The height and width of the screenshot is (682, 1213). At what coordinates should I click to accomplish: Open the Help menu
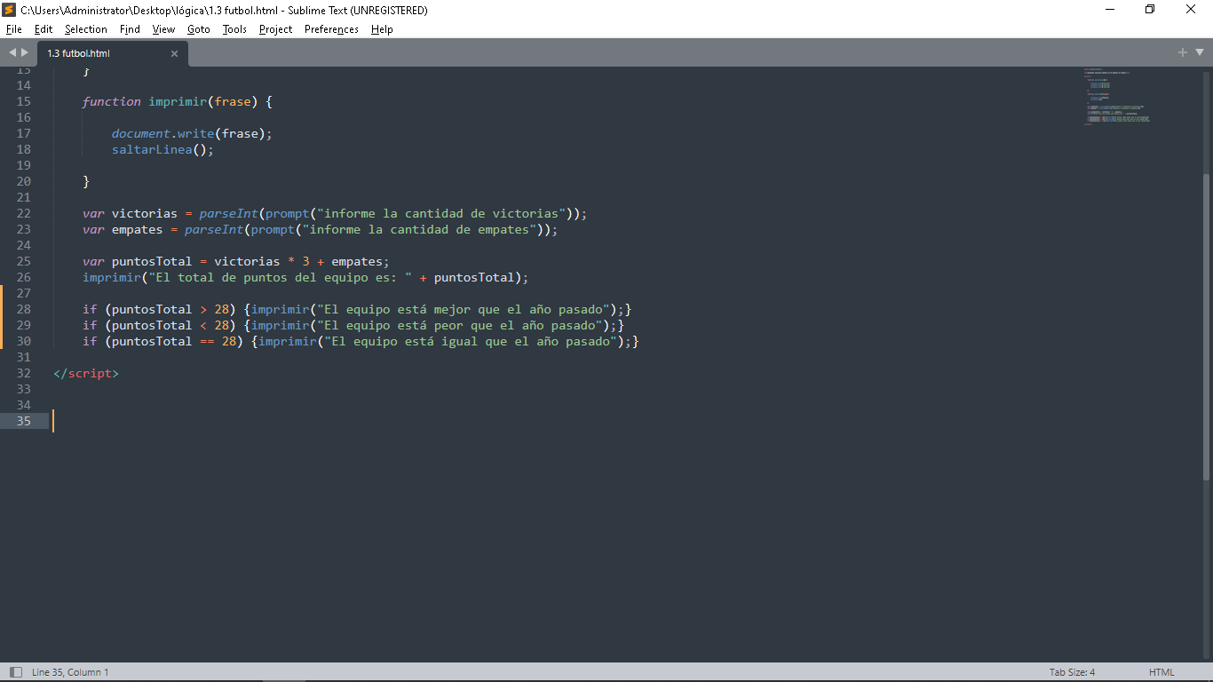[x=382, y=29]
